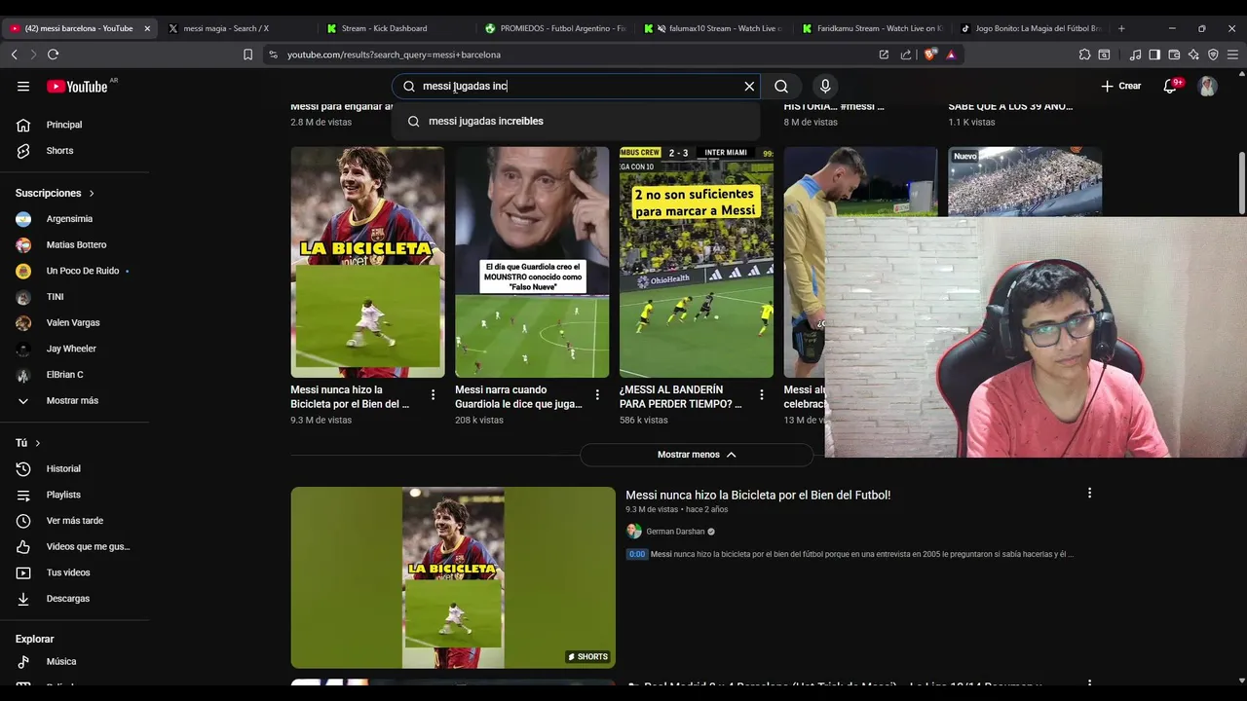Switch to the PROMIEDOS tab
Image resolution: width=1247 pixels, height=701 pixels.
point(556,28)
